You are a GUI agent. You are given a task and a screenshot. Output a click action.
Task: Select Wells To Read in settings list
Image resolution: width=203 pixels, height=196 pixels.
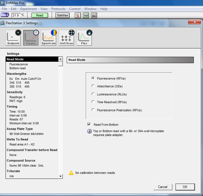pyautogui.click(x=17, y=139)
